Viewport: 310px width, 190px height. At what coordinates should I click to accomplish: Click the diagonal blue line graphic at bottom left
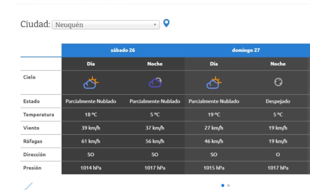click(28, 186)
